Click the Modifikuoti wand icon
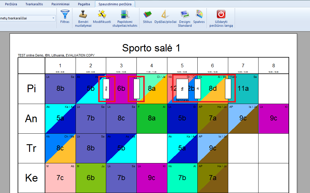 click(102, 14)
